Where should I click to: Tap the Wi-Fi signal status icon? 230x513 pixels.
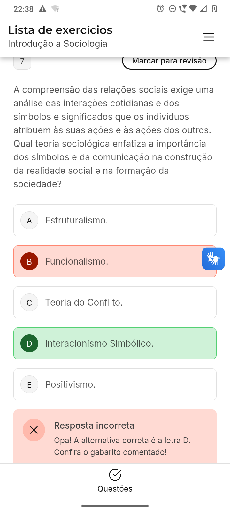[193, 9]
